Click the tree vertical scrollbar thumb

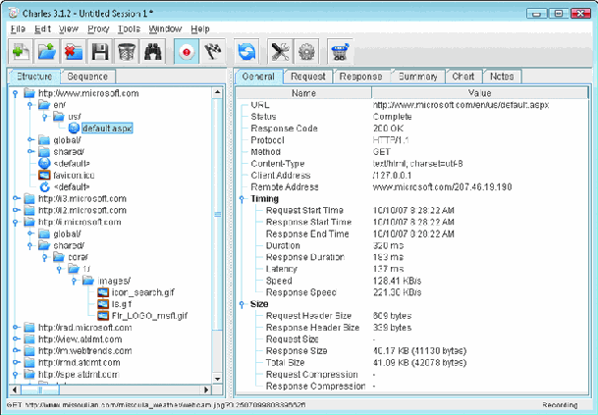click(217, 214)
